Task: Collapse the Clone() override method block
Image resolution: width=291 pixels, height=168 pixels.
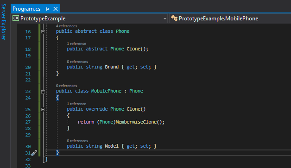Action: (x=43, y=109)
